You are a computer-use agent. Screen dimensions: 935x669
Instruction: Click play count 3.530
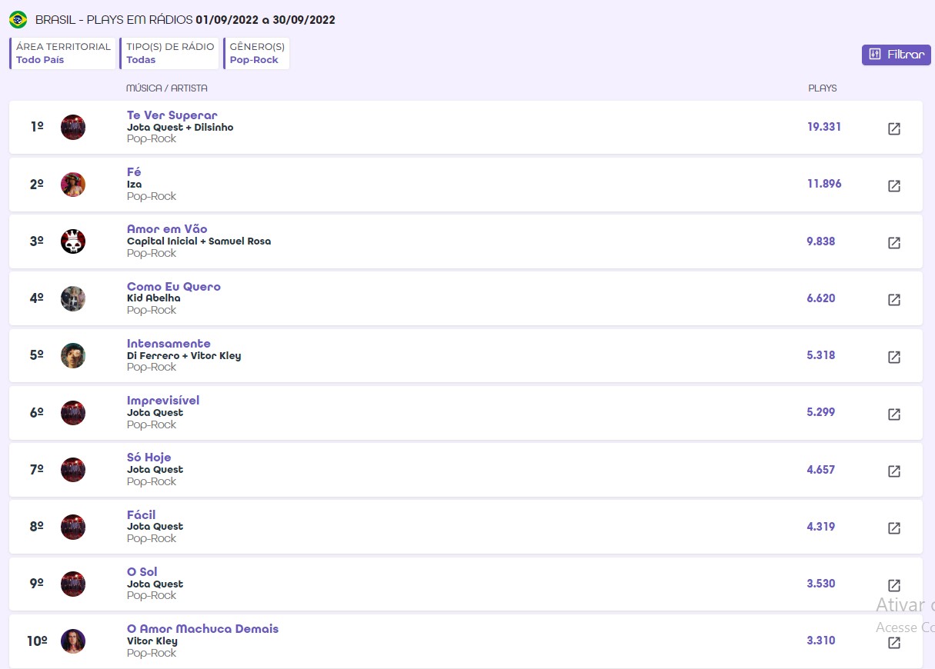821,584
